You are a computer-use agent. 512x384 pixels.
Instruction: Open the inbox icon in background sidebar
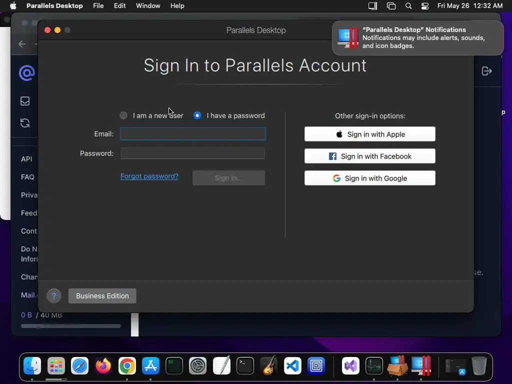pos(25,101)
